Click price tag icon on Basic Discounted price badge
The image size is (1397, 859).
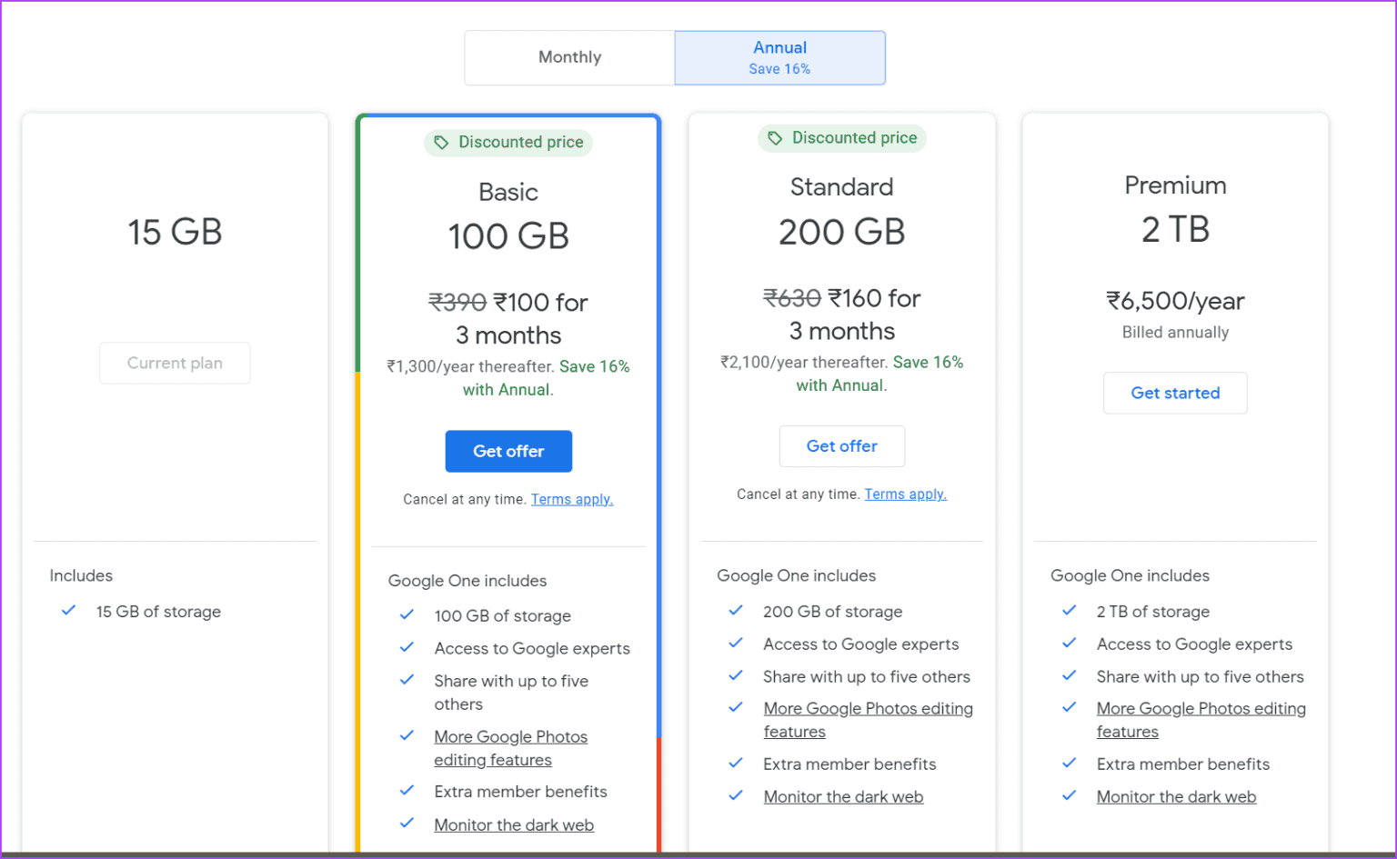click(441, 143)
